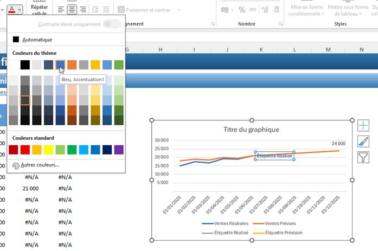Choose the orange theme color swatch

tap(72, 65)
